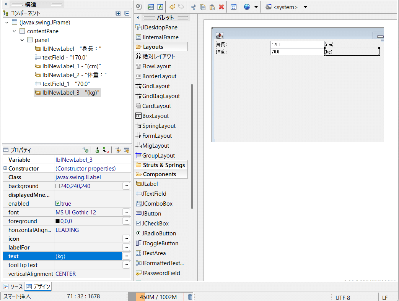Select JTextField in the palette
Viewport: 399px width, 301px height.
[x=151, y=194]
